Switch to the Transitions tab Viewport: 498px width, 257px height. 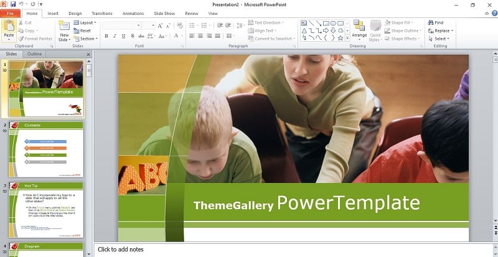[102, 13]
